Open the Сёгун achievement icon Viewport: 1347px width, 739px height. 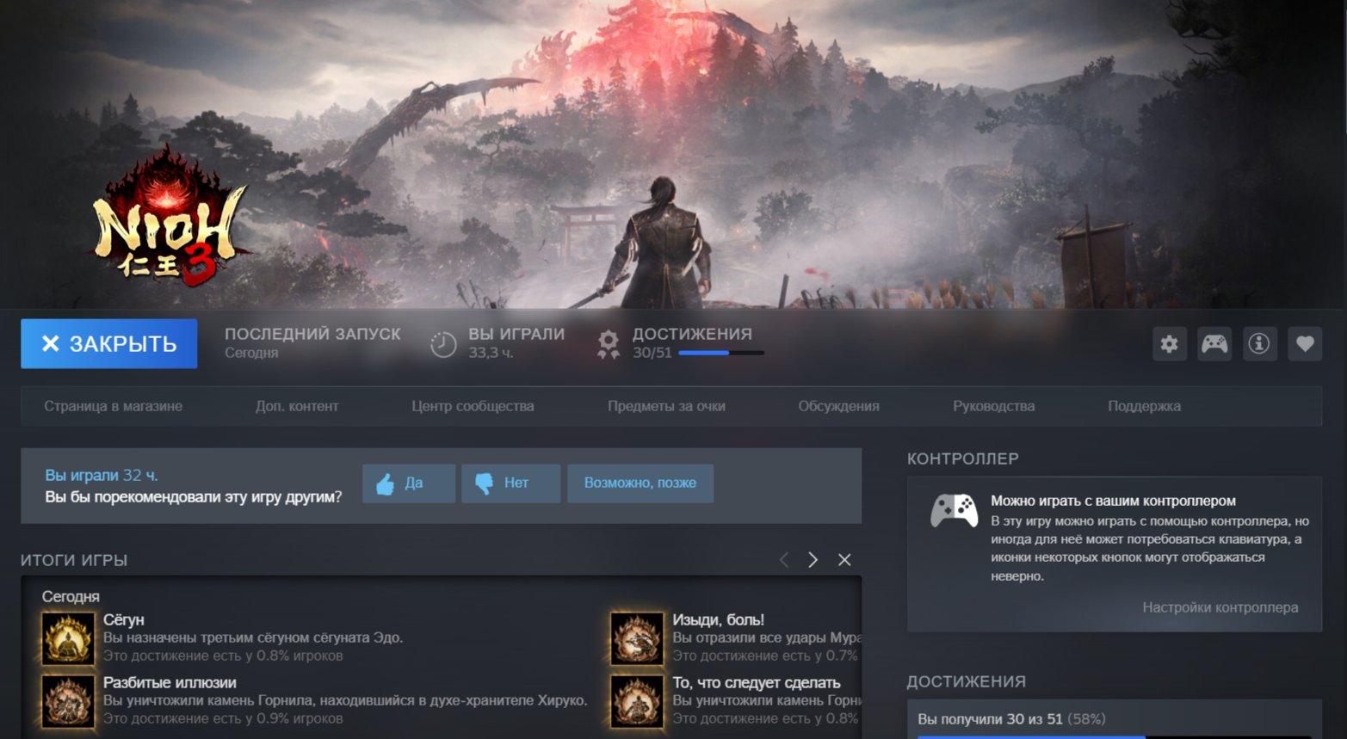tap(68, 638)
